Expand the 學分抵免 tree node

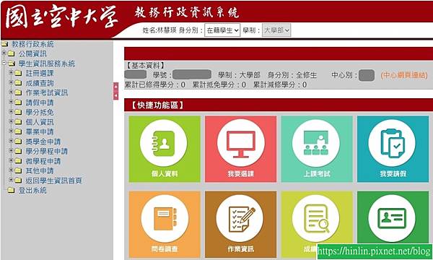pos(11,111)
